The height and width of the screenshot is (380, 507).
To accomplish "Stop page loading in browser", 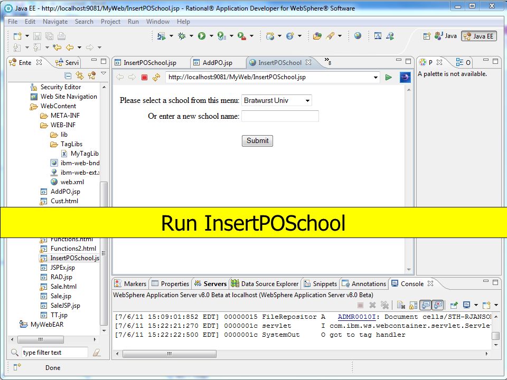I will pos(144,77).
